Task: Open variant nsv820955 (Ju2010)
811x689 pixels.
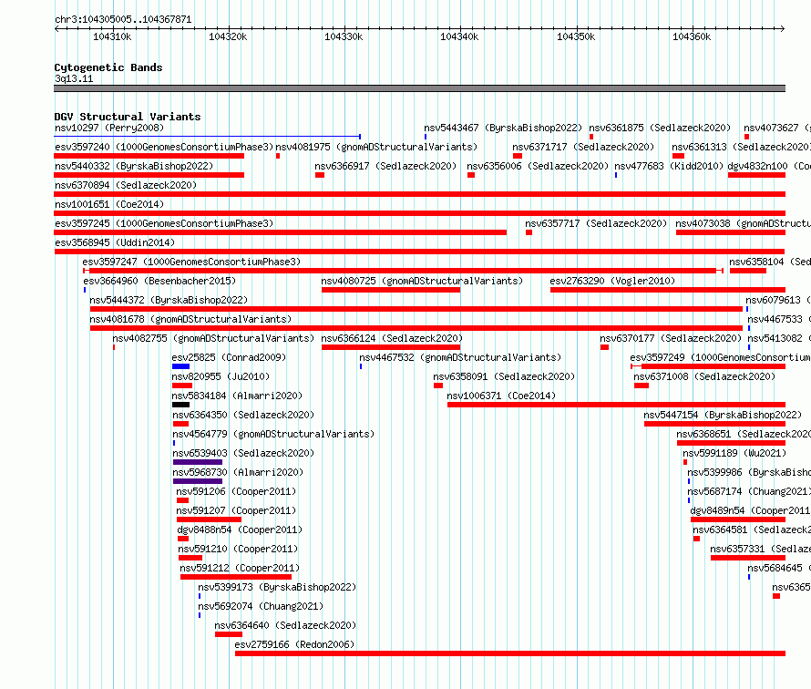Action: coord(221,376)
